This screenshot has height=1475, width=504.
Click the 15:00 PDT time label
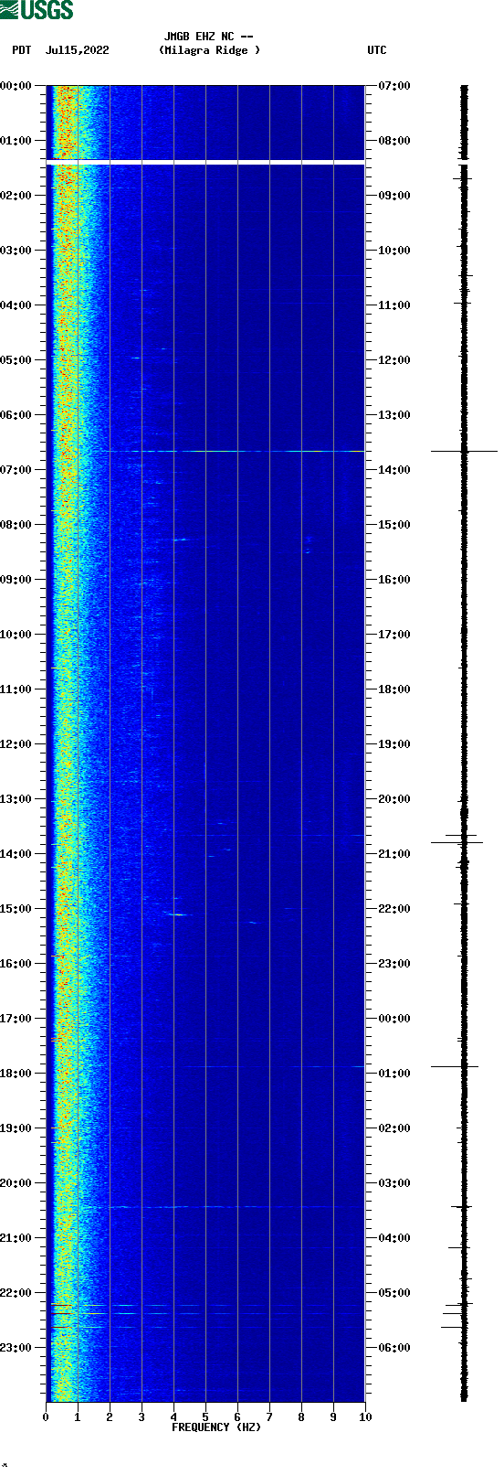(16, 909)
